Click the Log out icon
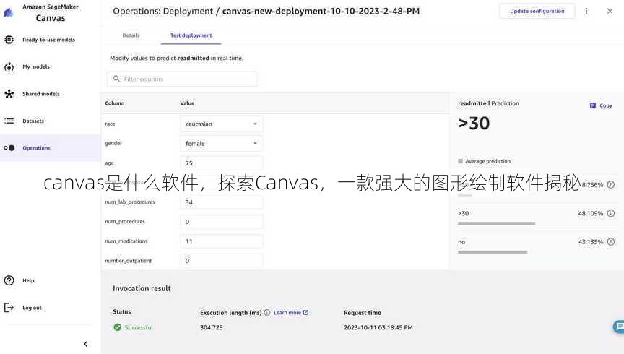The image size is (624, 354). [x=9, y=308]
